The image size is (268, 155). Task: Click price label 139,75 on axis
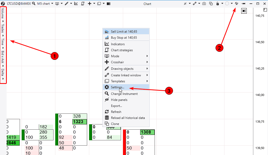260,122
